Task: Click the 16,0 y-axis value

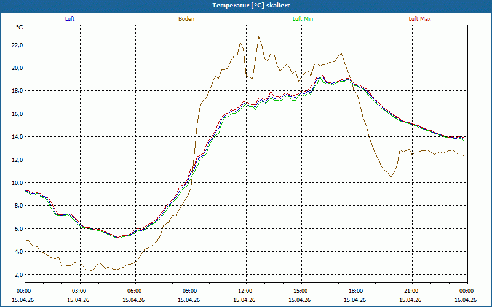Action: pos(18,114)
